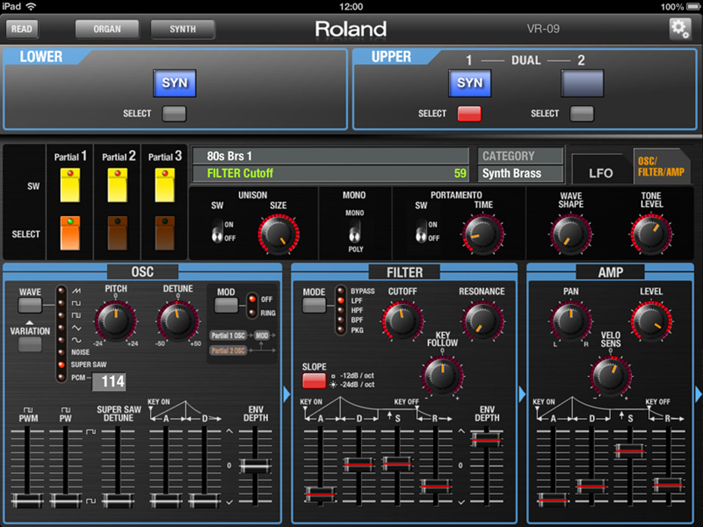
Task: Toggle the Unison SW on/off switch
Action: point(217,231)
